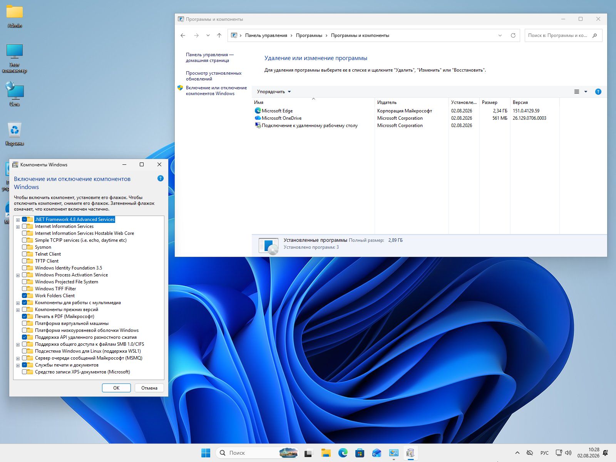Select the Этот компьютер desktop icon
Image resolution: width=616 pixels, height=462 pixels.
click(x=15, y=58)
